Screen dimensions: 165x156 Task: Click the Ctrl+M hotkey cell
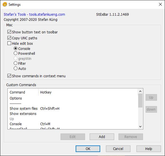(x=45, y=124)
